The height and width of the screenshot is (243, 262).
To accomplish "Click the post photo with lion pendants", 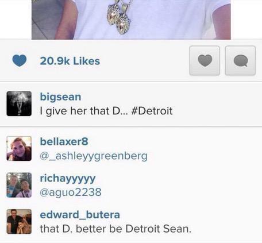I will [x=131, y=20].
